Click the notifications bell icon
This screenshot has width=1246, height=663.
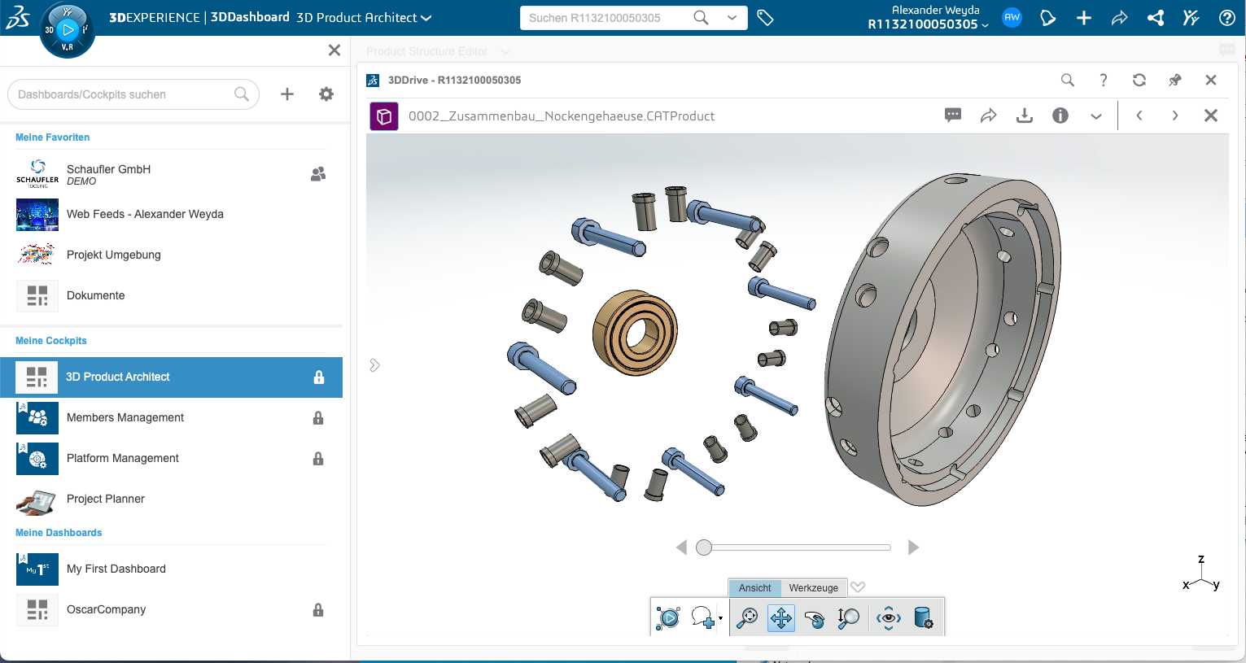1047,18
